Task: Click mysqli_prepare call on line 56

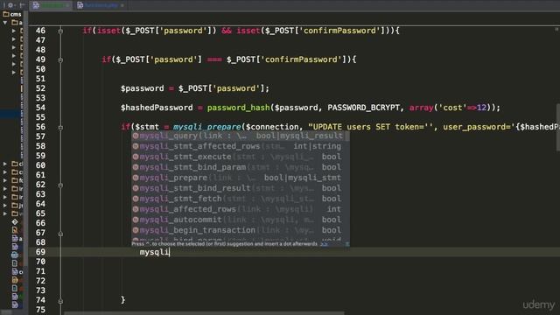Action: coord(207,127)
